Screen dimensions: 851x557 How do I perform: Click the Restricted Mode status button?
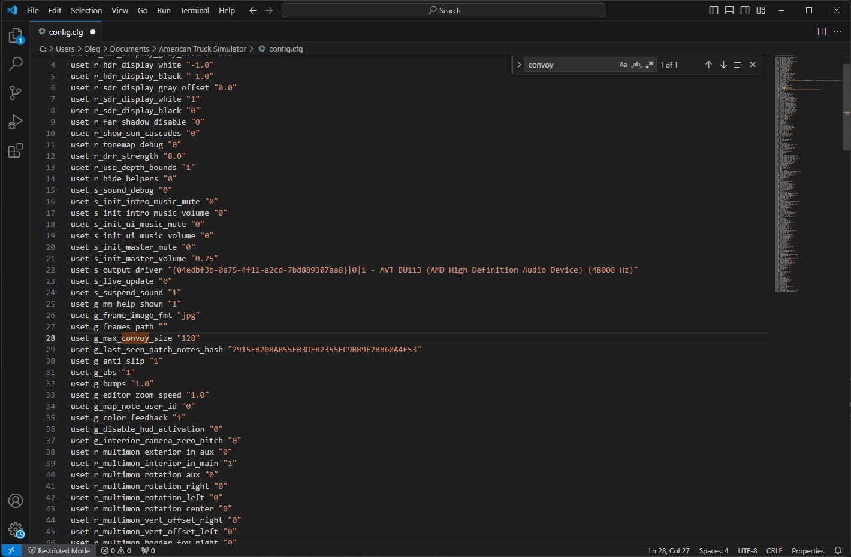pyautogui.click(x=59, y=550)
